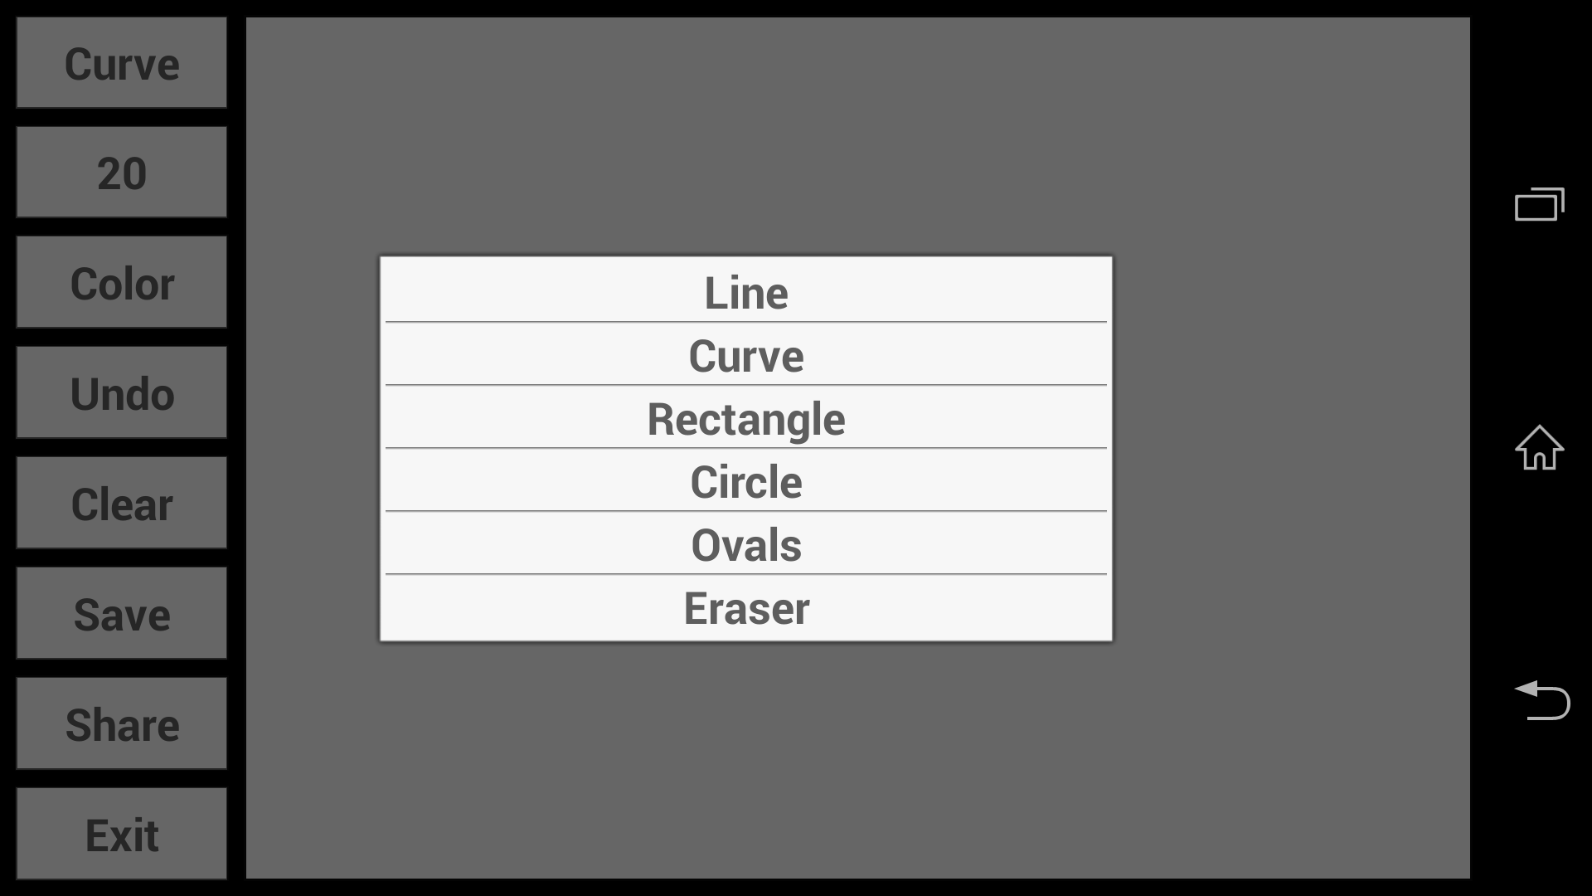Click the Clear button
The height and width of the screenshot is (896, 1592).
(x=122, y=504)
